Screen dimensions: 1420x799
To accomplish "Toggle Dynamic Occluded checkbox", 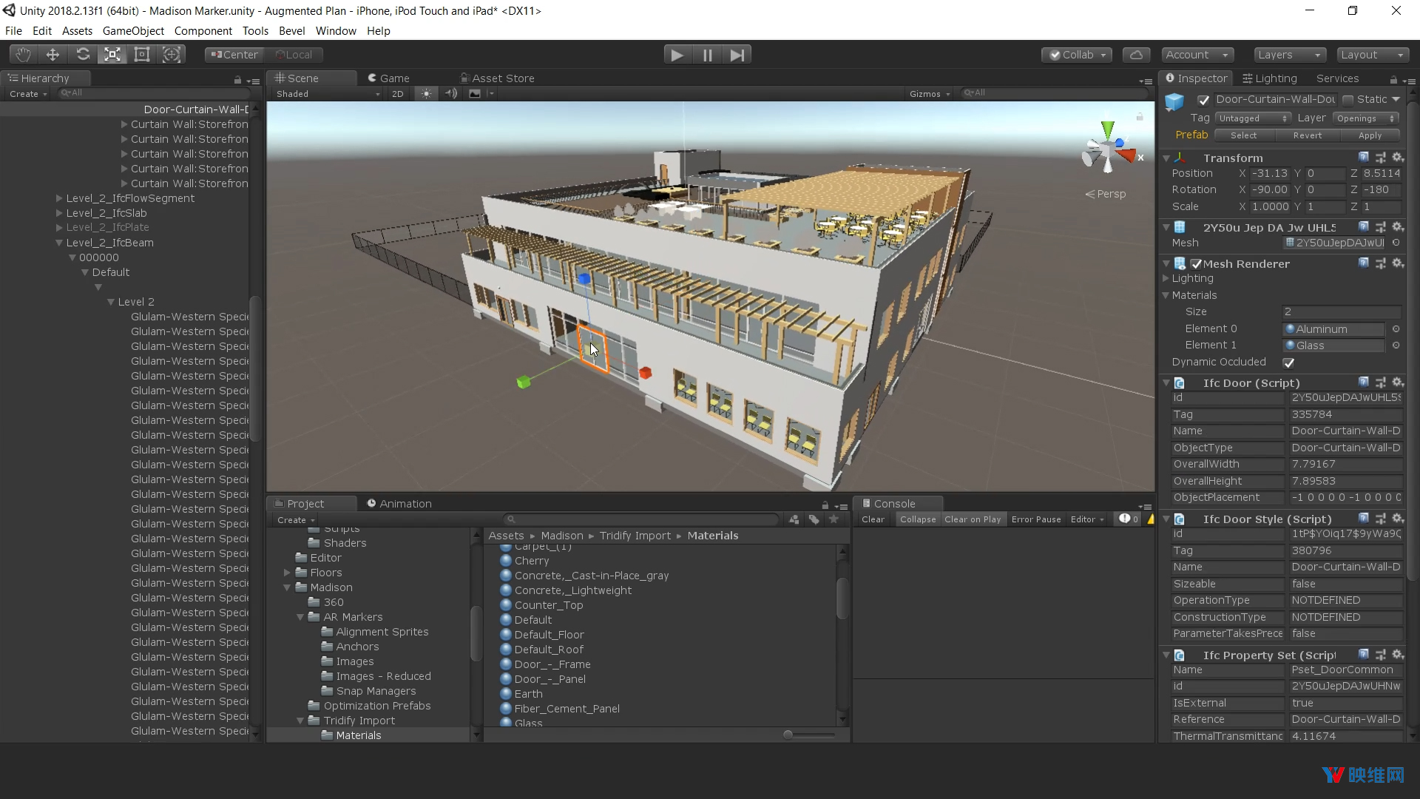I will point(1288,363).
